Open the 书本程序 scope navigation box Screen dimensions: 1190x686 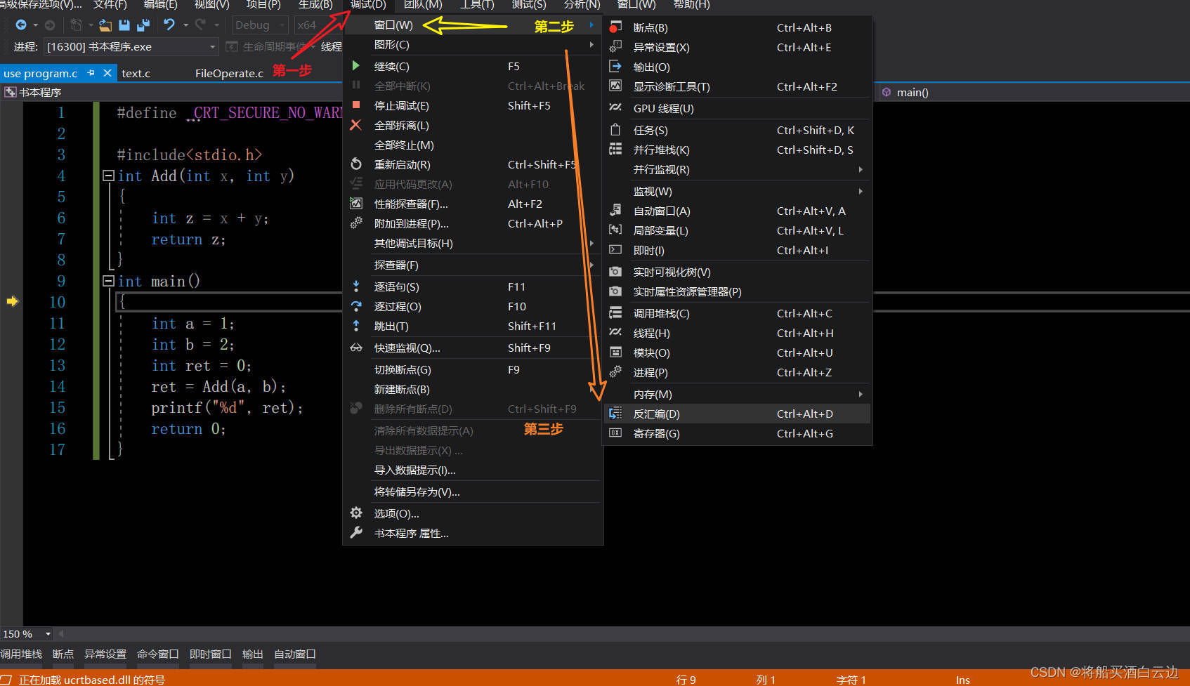pyautogui.click(x=172, y=92)
